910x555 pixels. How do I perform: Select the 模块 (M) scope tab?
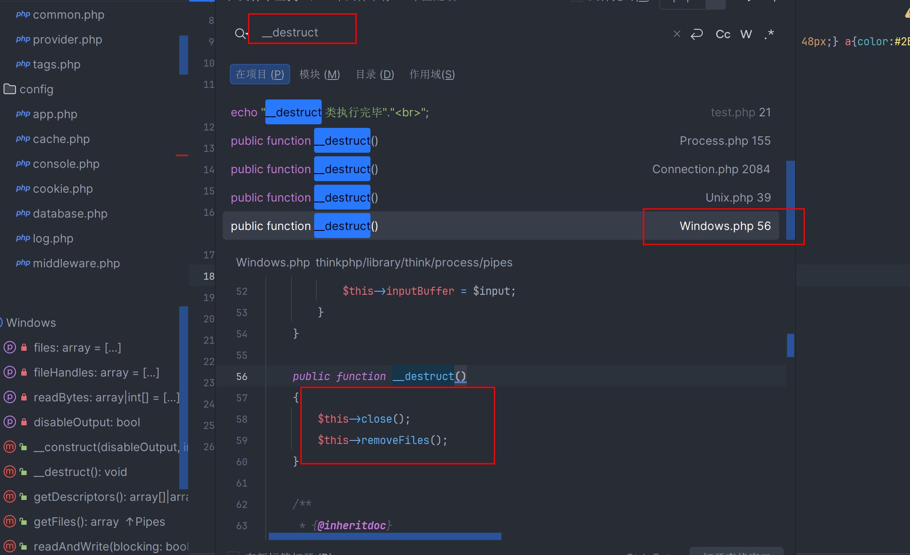tap(319, 74)
